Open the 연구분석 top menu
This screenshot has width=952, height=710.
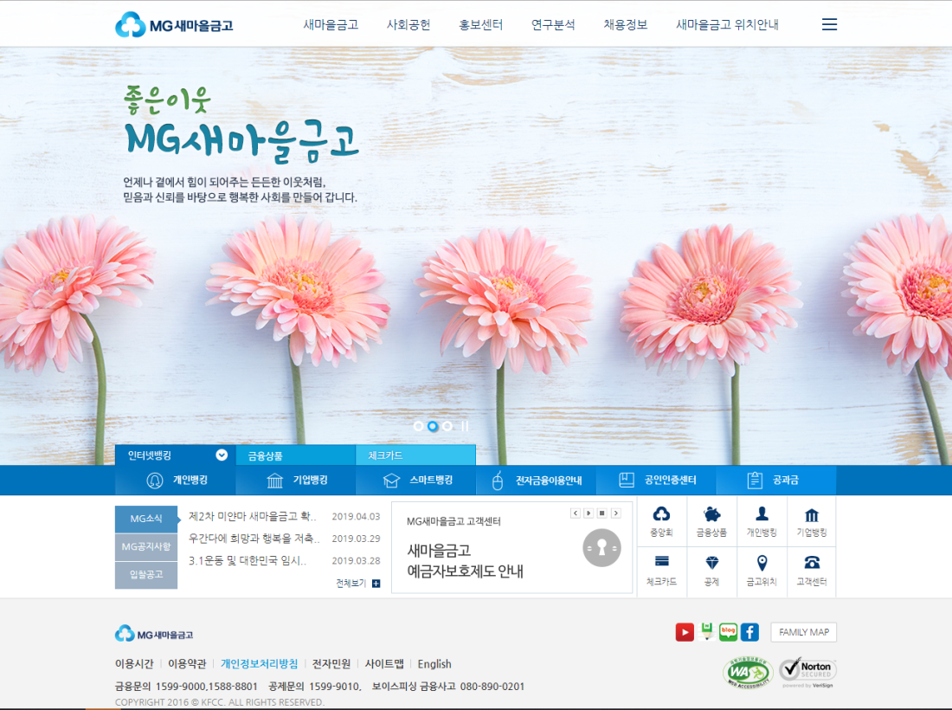click(553, 25)
